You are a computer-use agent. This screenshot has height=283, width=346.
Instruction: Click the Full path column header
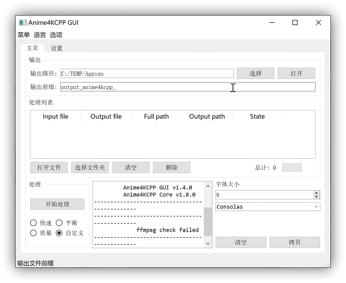156,116
